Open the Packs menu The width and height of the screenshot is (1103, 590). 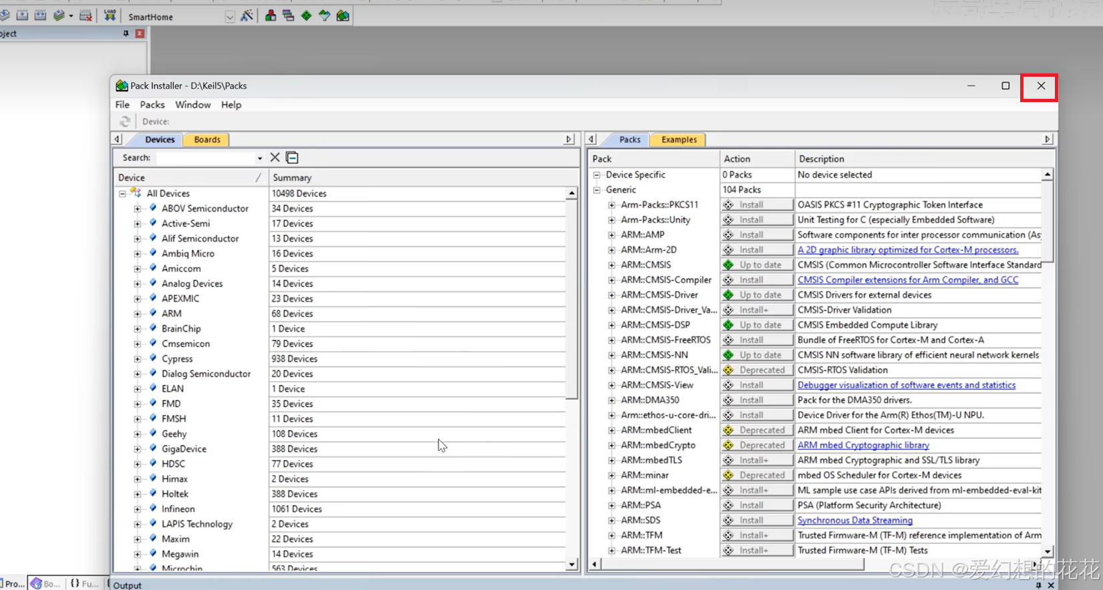click(x=152, y=105)
